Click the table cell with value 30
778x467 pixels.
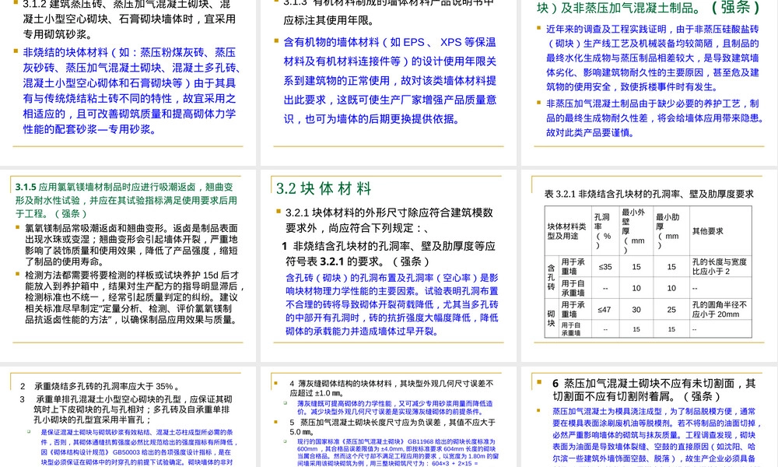(x=636, y=310)
